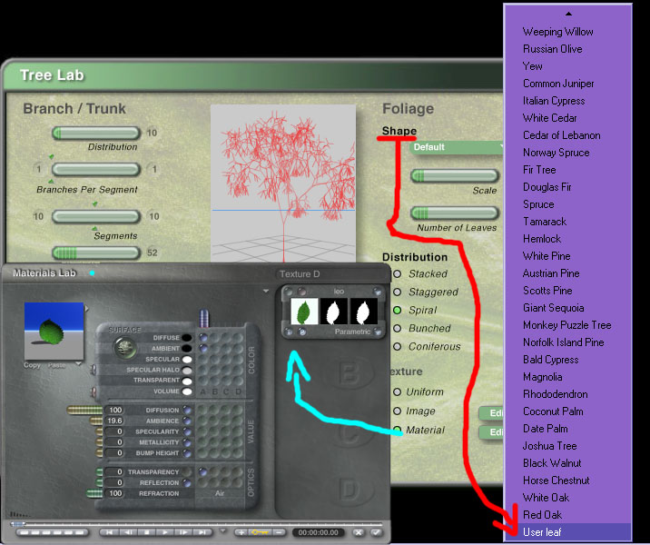Click the cyan dot next to Materials Lab title
This screenshot has height=545, width=650.
tap(92, 272)
